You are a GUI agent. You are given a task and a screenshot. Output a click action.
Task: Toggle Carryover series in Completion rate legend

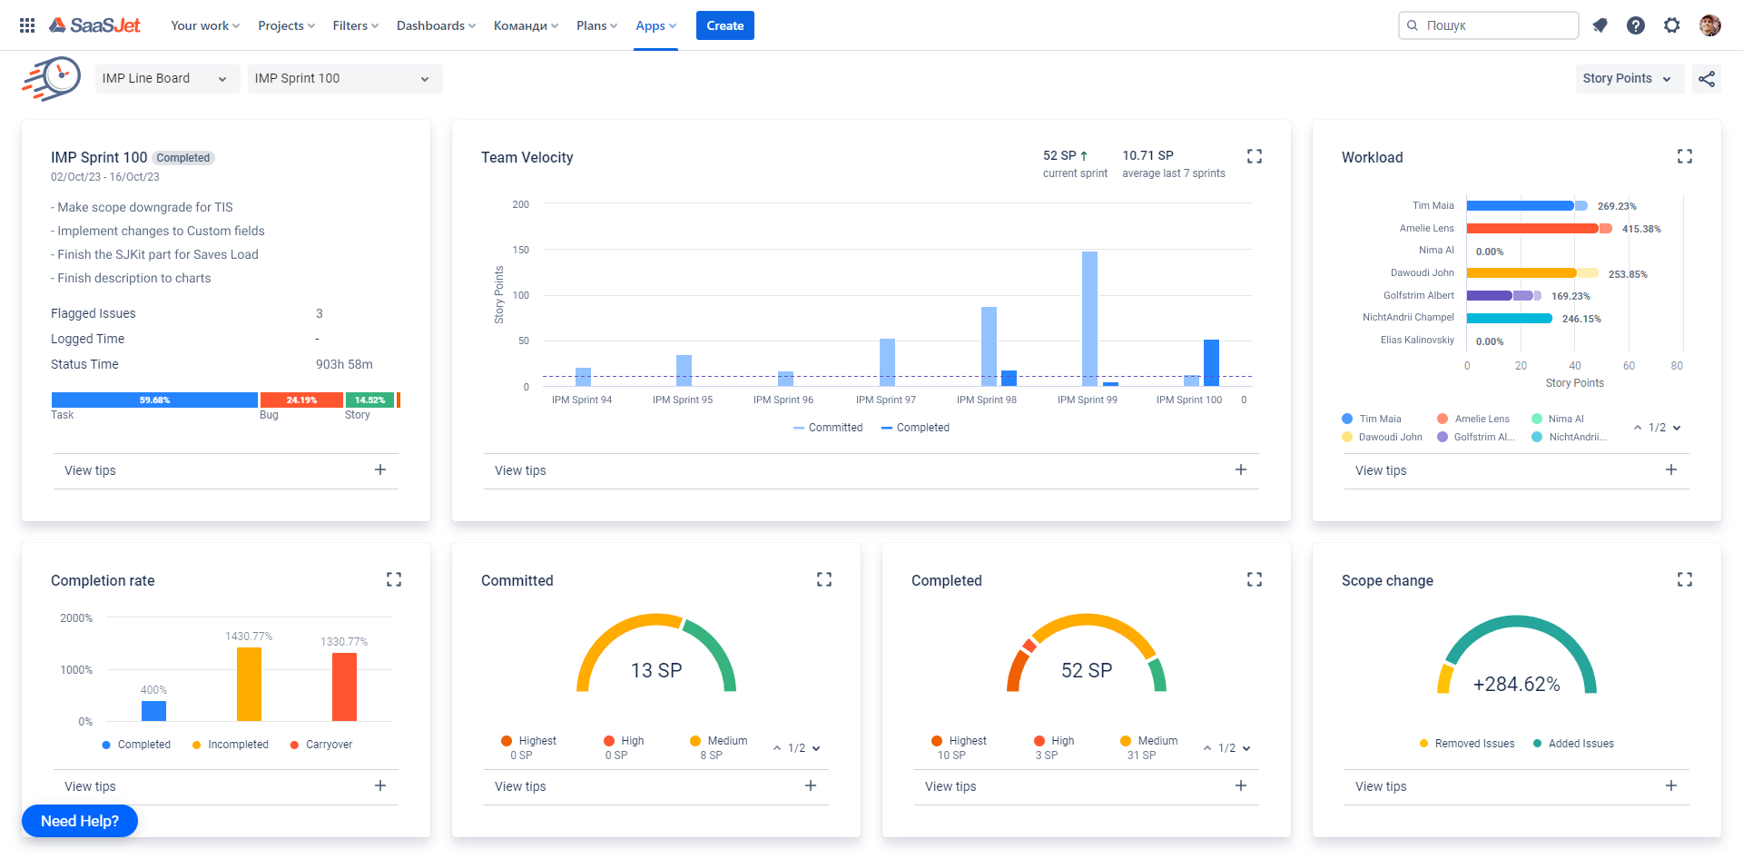coord(321,745)
